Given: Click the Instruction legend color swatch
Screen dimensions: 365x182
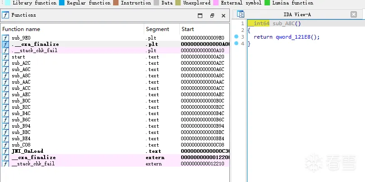Looking at the screenshot, I should pos(116,3).
